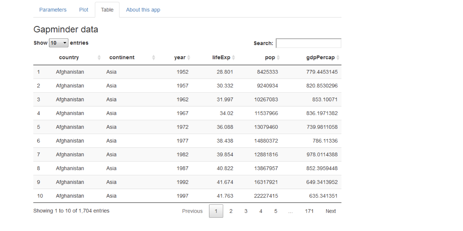Sort table by lifeExp column header
This screenshot has height=231, width=463.
click(x=221, y=57)
